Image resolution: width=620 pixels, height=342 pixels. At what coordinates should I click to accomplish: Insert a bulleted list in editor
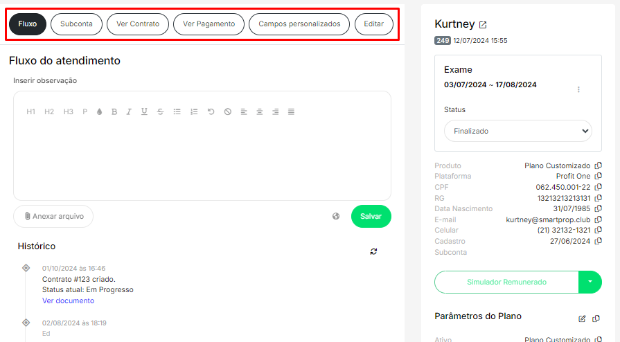click(177, 111)
